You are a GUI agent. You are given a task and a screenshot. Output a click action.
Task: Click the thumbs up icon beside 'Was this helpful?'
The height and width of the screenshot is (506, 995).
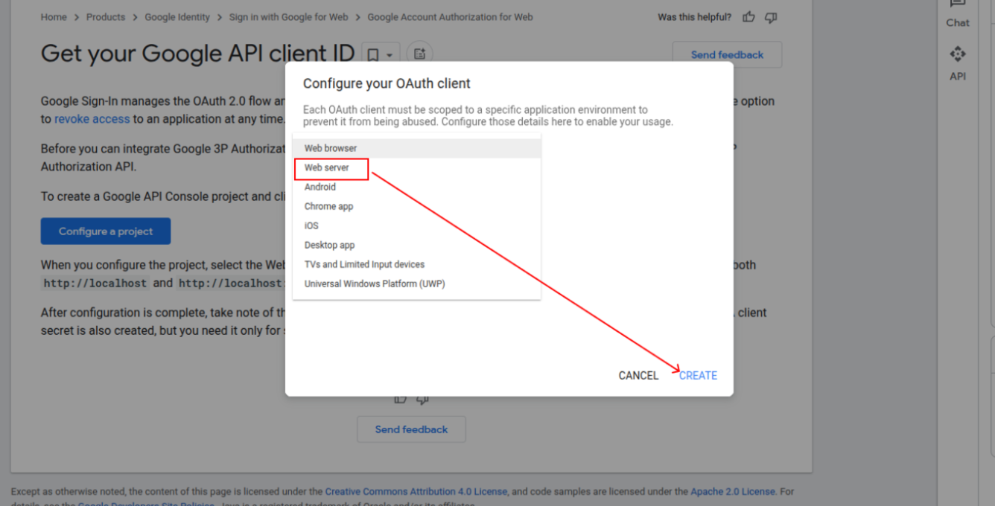[x=748, y=17]
